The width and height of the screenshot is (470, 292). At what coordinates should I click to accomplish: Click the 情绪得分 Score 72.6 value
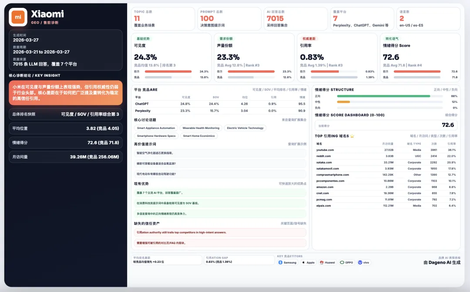(391, 57)
